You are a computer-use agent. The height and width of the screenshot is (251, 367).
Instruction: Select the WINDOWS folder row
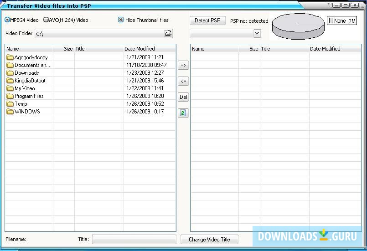pyautogui.click(x=91, y=111)
